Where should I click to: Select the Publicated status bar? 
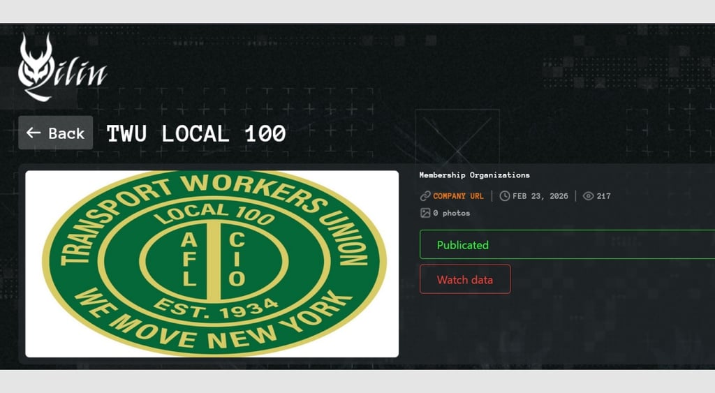pyautogui.click(x=567, y=245)
